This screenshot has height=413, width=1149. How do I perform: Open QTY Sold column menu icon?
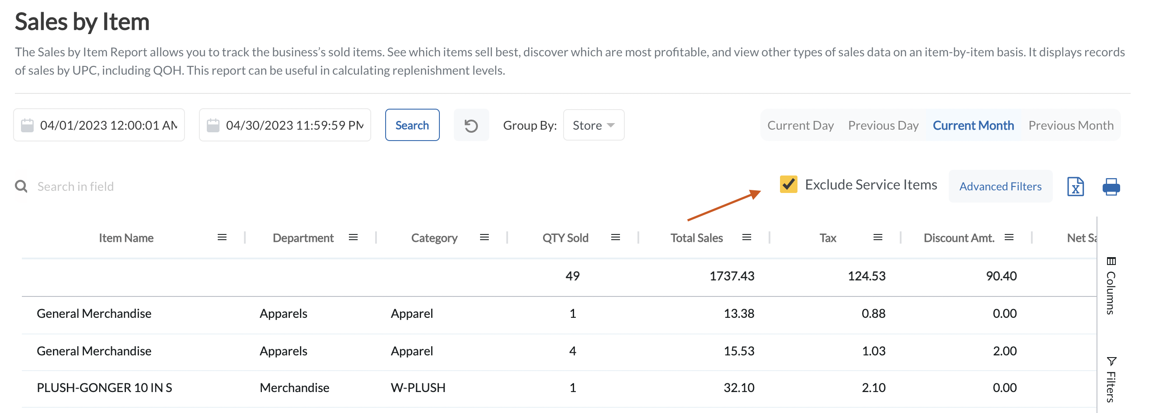[615, 237]
